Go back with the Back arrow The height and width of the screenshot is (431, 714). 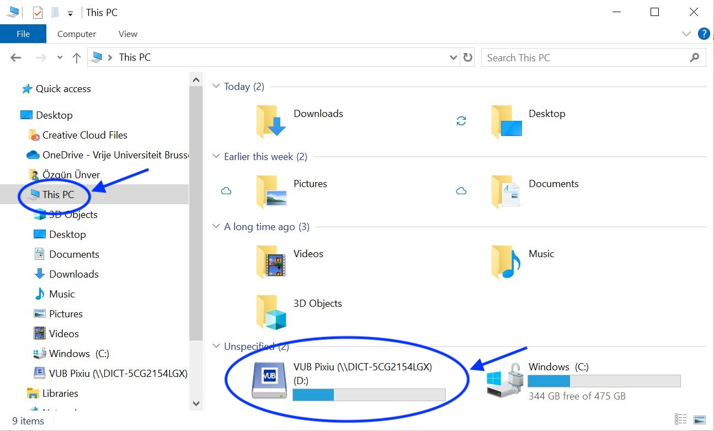(15, 57)
